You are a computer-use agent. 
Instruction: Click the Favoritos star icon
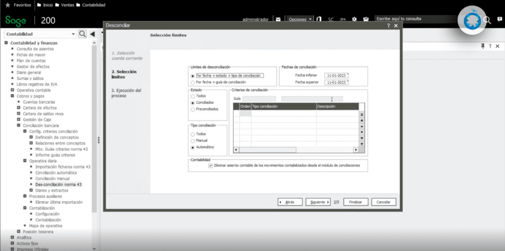(7, 5)
